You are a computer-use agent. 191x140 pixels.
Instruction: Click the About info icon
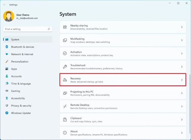pyautogui.click(x=65, y=133)
